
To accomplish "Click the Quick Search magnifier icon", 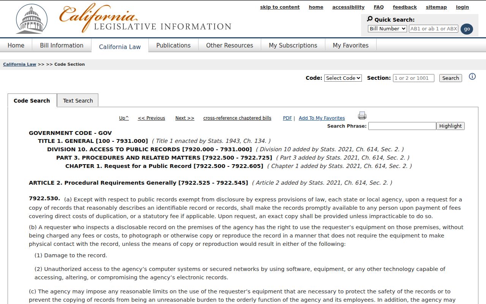I will pyautogui.click(x=370, y=19).
